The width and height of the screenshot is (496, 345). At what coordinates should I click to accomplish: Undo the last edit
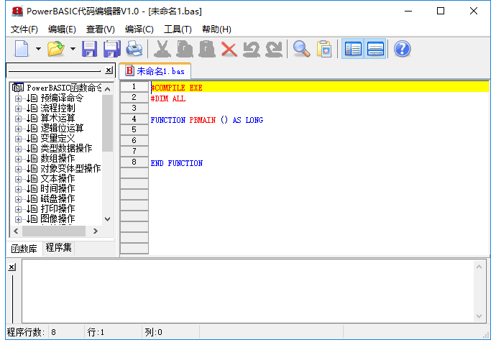pos(252,49)
